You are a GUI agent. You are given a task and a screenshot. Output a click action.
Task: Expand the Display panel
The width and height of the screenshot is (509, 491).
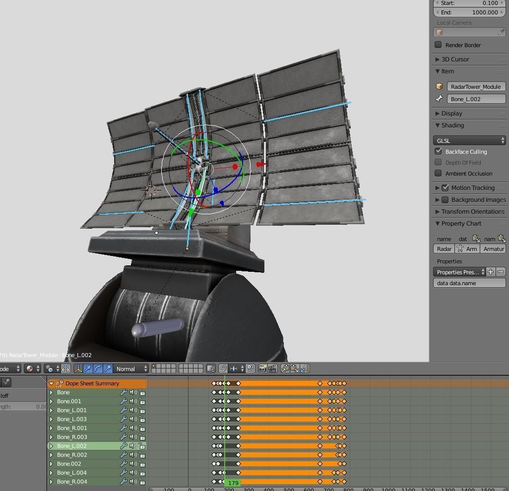coord(438,114)
